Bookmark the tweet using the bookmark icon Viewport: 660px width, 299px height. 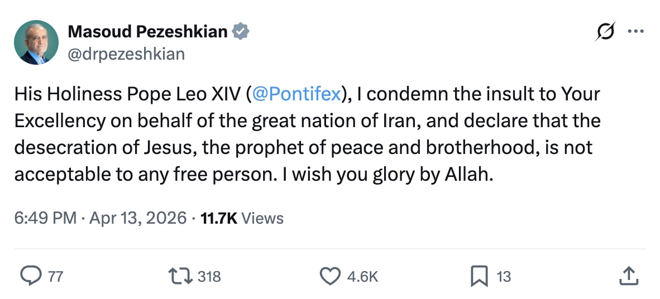[479, 276]
